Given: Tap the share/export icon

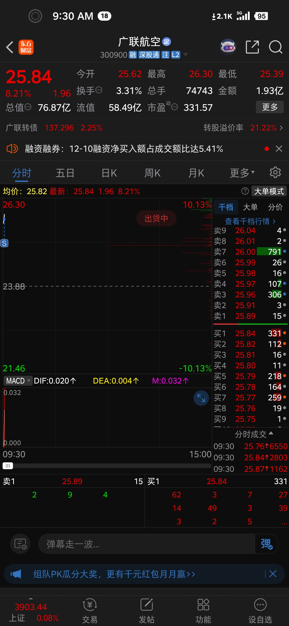Looking at the screenshot, I should click(x=252, y=47).
